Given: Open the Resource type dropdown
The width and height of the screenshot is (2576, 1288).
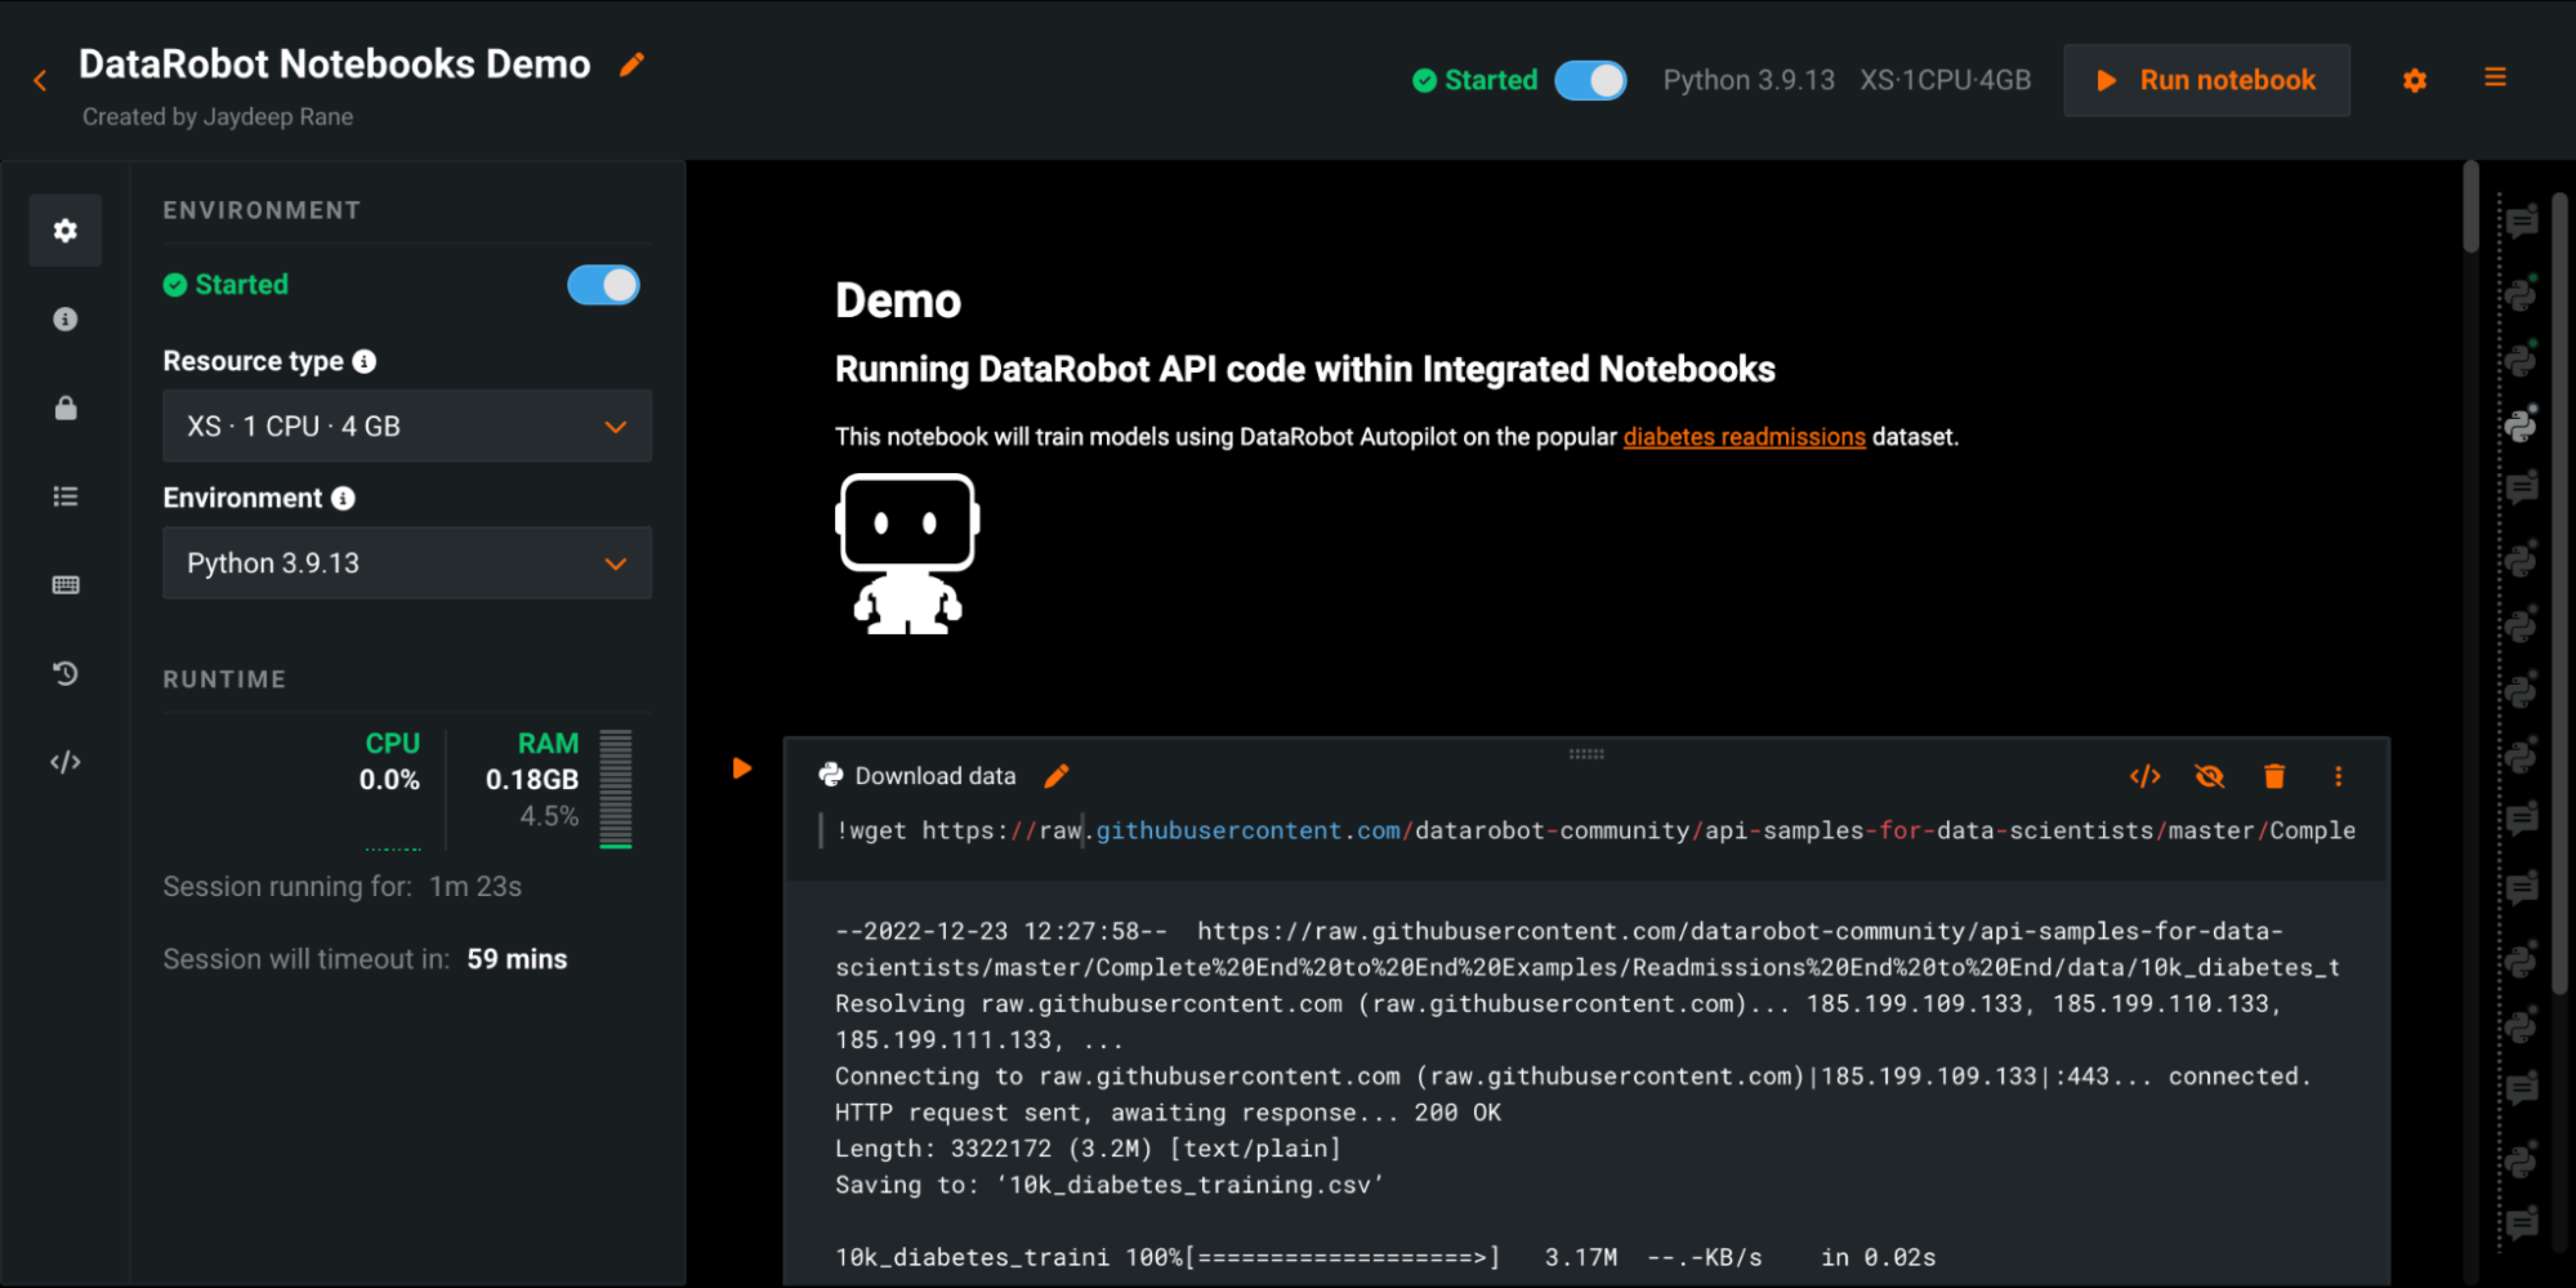Looking at the screenshot, I should coord(407,426).
